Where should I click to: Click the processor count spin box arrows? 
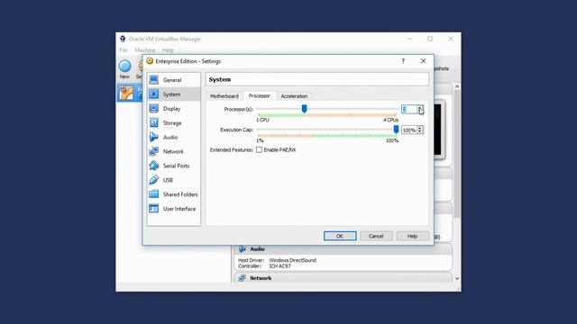click(420, 110)
